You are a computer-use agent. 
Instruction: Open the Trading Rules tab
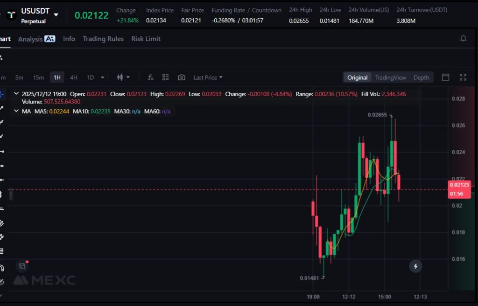tap(103, 39)
